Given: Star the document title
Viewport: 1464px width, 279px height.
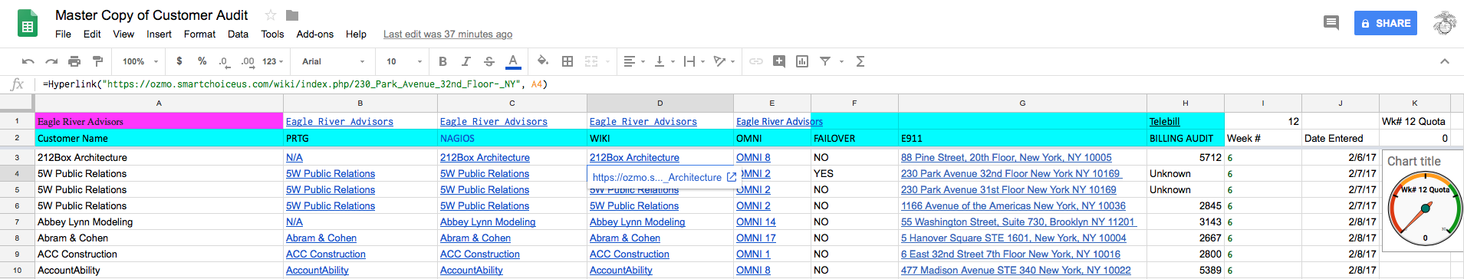Looking at the screenshot, I should point(270,15).
